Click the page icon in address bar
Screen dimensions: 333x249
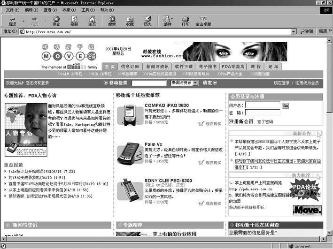pyautogui.click(x=22, y=31)
